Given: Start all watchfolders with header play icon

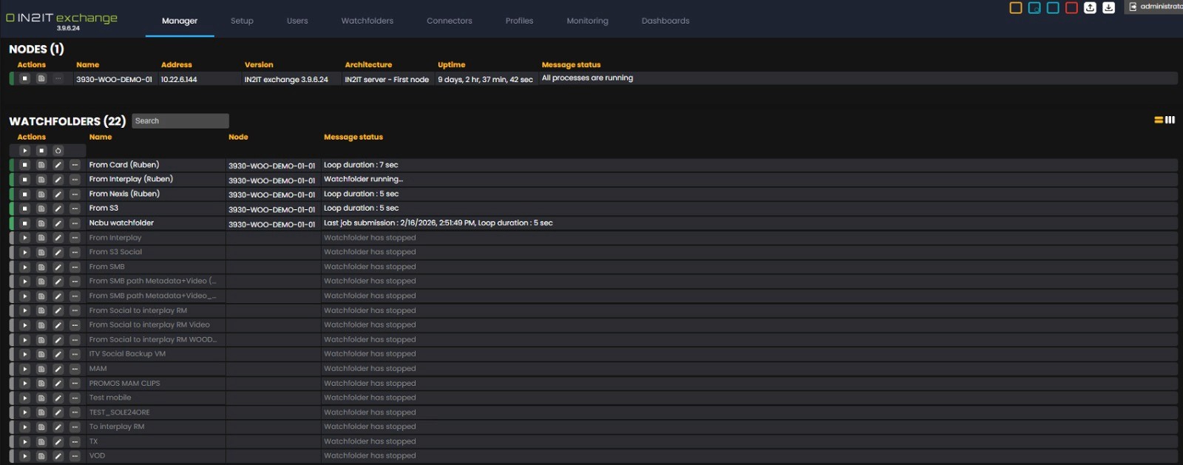Looking at the screenshot, I should [24, 151].
